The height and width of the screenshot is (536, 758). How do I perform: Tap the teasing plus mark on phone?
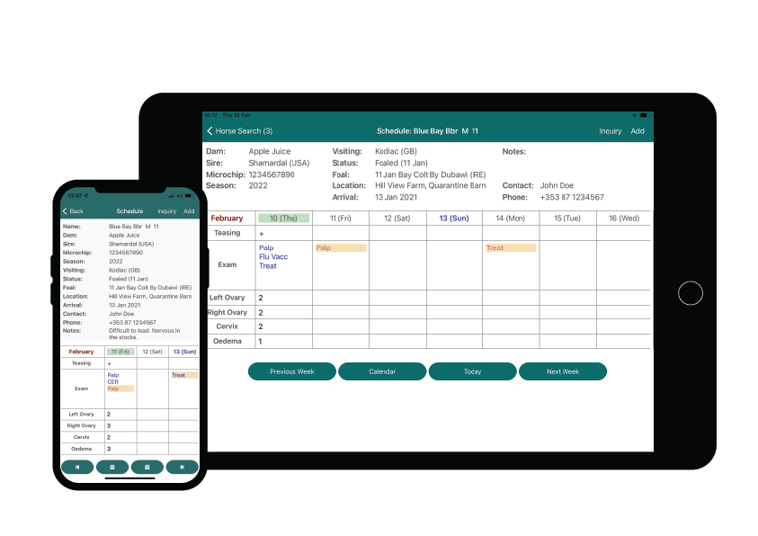click(x=110, y=363)
